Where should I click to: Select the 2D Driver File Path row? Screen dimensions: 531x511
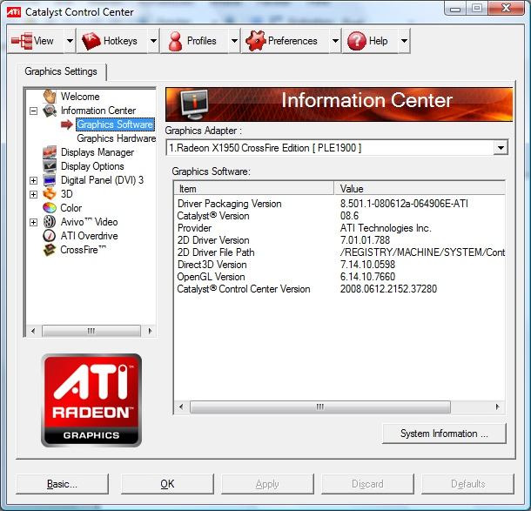click(x=339, y=252)
